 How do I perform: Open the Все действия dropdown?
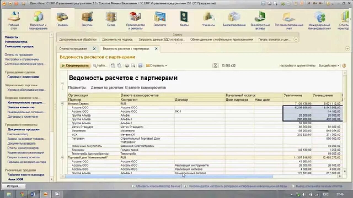click(329, 65)
